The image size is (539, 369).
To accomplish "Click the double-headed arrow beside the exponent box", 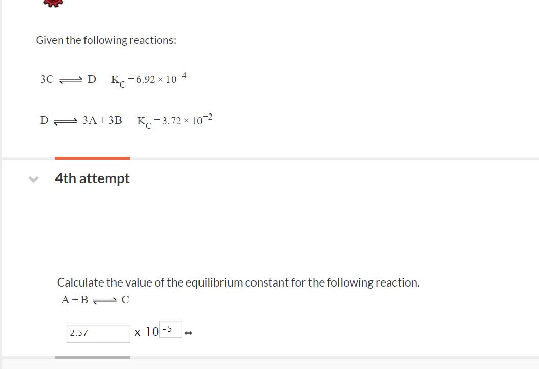I will pyautogui.click(x=189, y=333).
